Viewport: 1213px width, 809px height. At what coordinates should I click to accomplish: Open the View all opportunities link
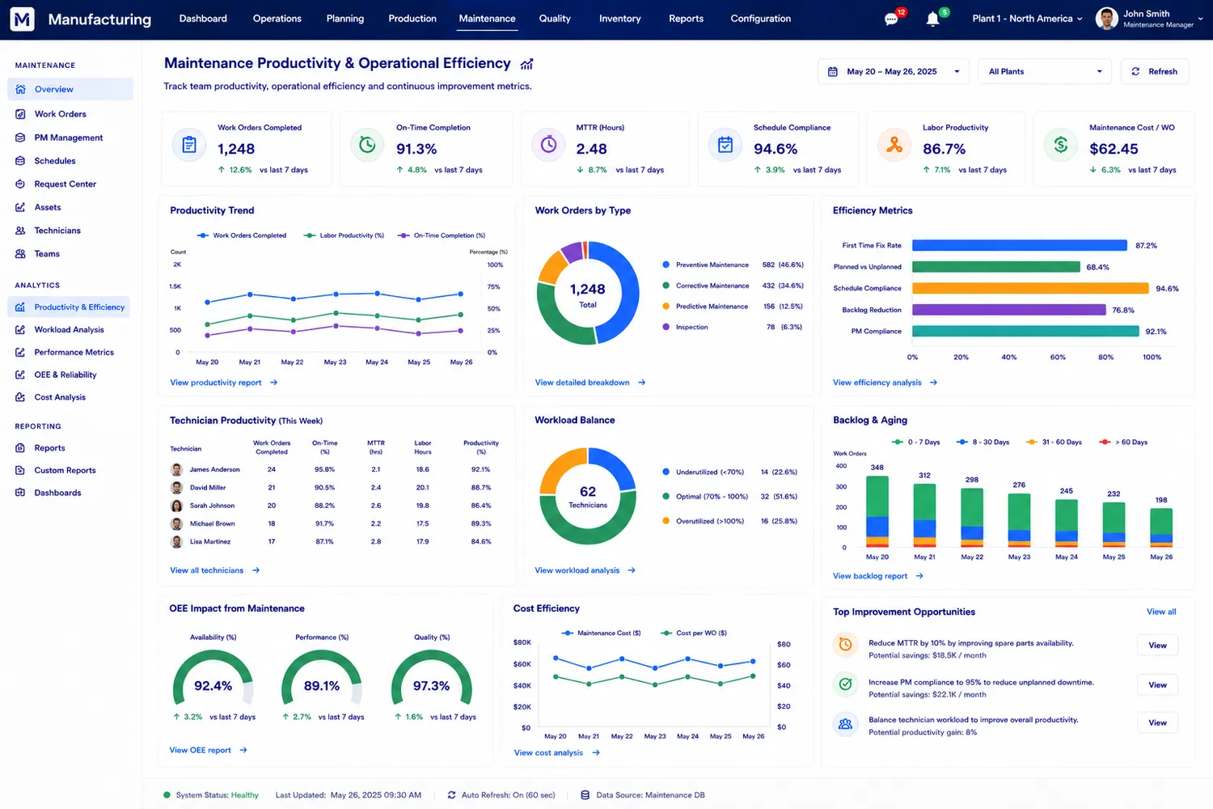tap(1161, 612)
